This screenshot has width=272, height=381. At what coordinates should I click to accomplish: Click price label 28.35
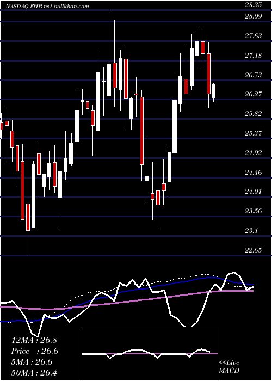click(254, 4)
